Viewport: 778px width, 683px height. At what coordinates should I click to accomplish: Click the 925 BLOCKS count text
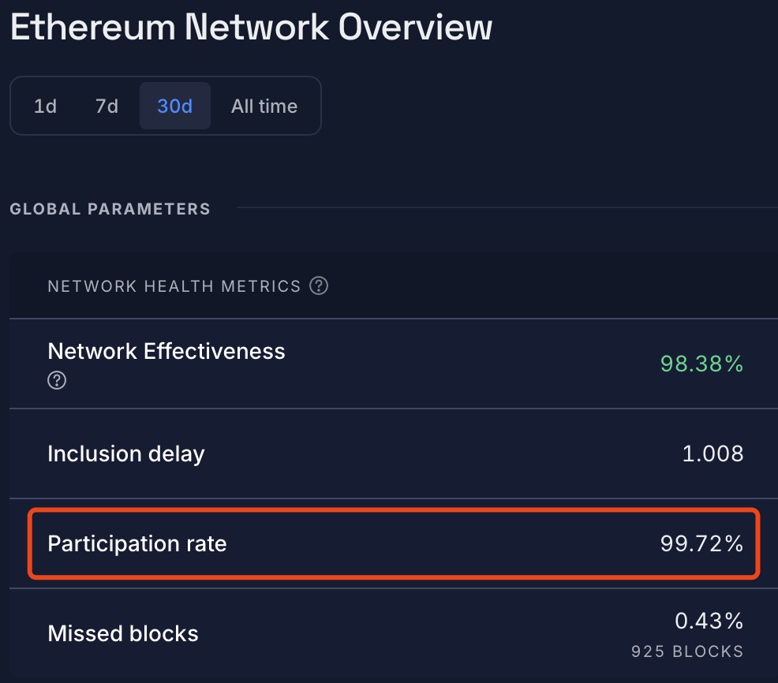point(687,651)
